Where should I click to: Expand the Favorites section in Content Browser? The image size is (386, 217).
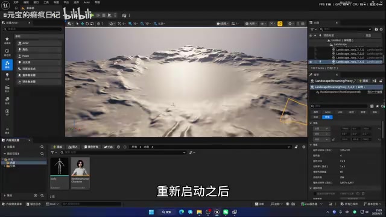click(5, 147)
